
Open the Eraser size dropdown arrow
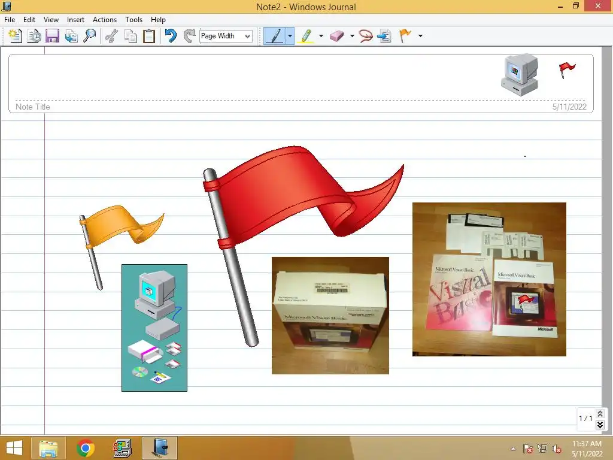tap(352, 36)
